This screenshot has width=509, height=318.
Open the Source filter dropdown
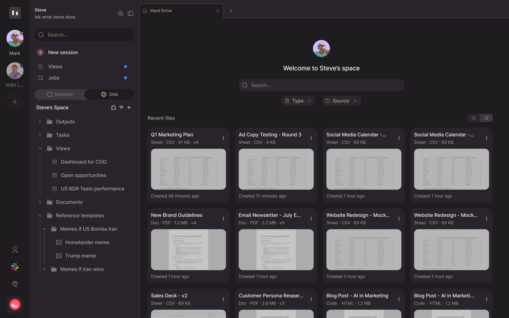[341, 101]
